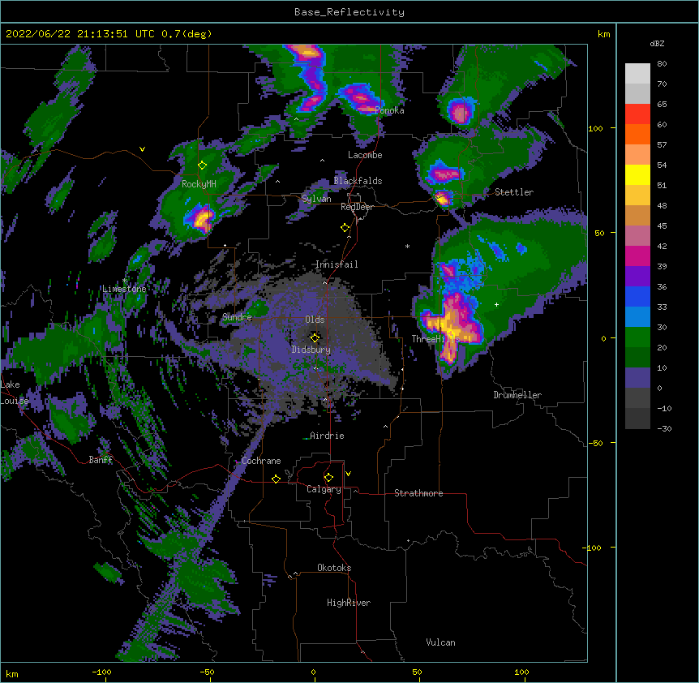Click the bottom axis -50 km tick label
The height and width of the screenshot is (683, 699).
(207, 672)
